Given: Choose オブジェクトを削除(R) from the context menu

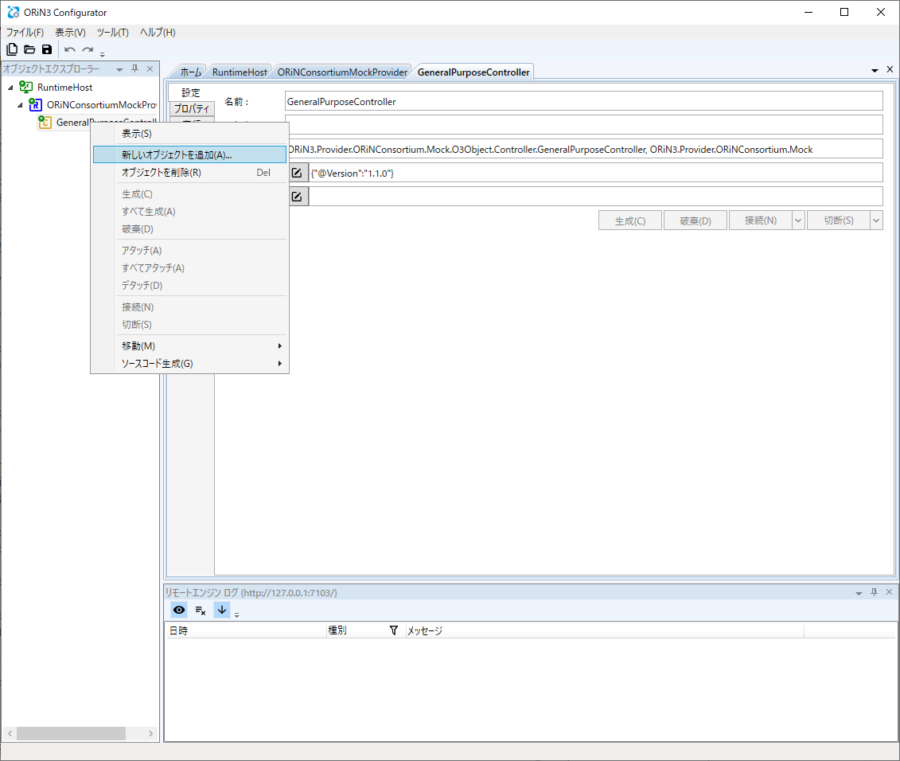Looking at the screenshot, I should tap(189, 172).
